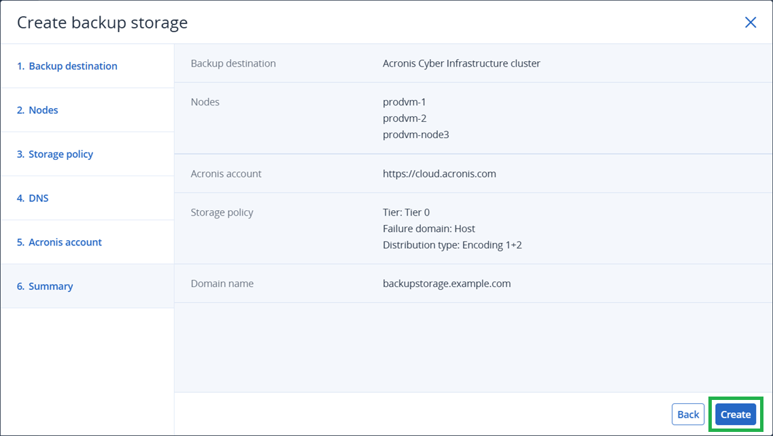The height and width of the screenshot is (436, 773).
Task: Close the Create backup storage dialog
Action: 751,22
